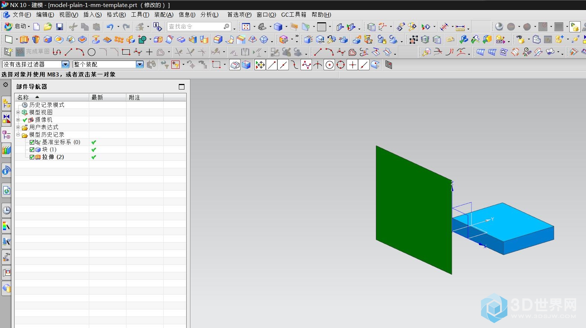Expand the 模型视图 tree node
The height and width of the screenshot is (328, 586).
(18, 112)
